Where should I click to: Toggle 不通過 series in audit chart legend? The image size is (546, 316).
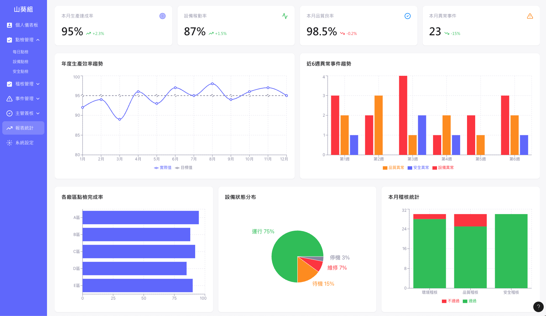450,301
